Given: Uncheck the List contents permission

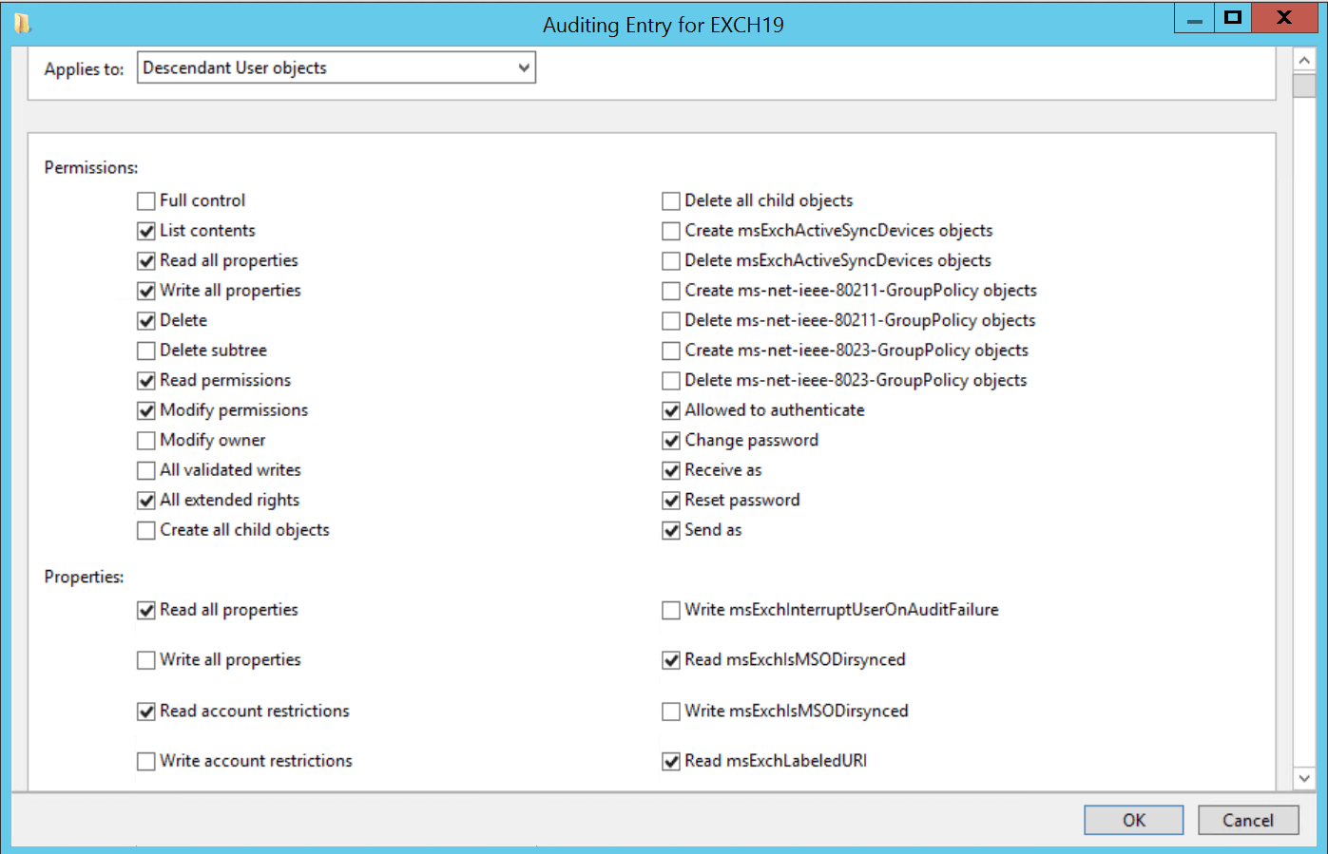Looking at the screenshot, I should pos(145,230).
